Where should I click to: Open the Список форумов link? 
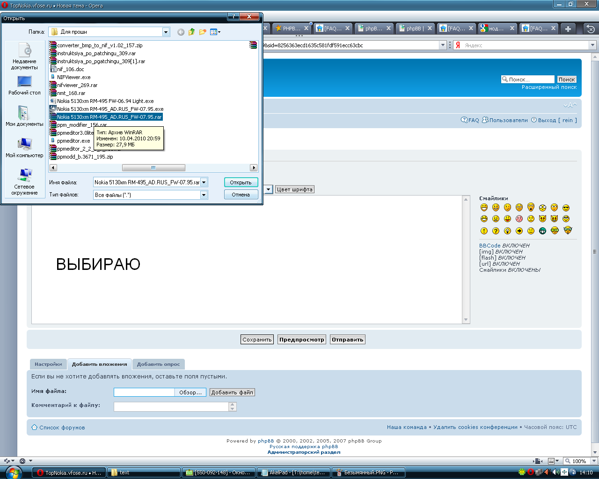click(x=62, y=428)
